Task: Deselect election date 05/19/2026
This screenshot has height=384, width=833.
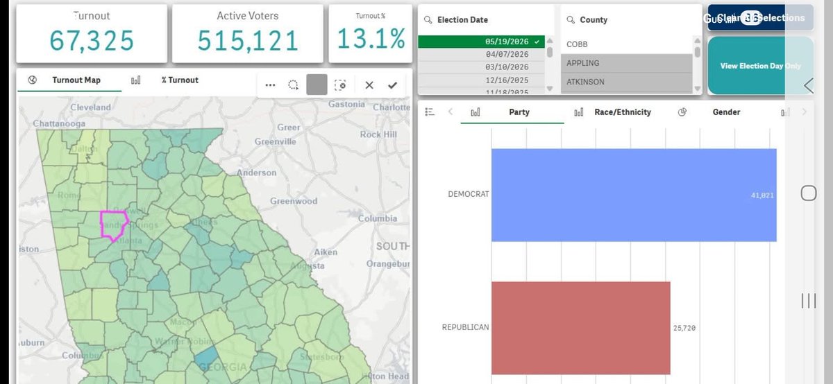Action: tap(480, 42)
